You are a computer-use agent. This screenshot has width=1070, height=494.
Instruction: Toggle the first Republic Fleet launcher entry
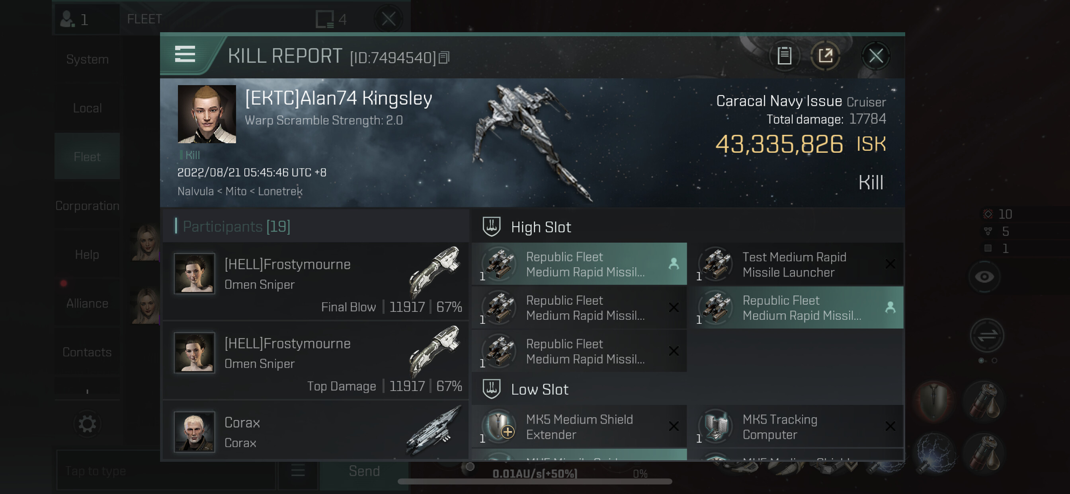click(579, 264)
